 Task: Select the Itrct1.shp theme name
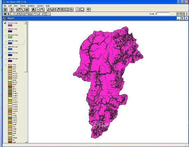[12, 65]
